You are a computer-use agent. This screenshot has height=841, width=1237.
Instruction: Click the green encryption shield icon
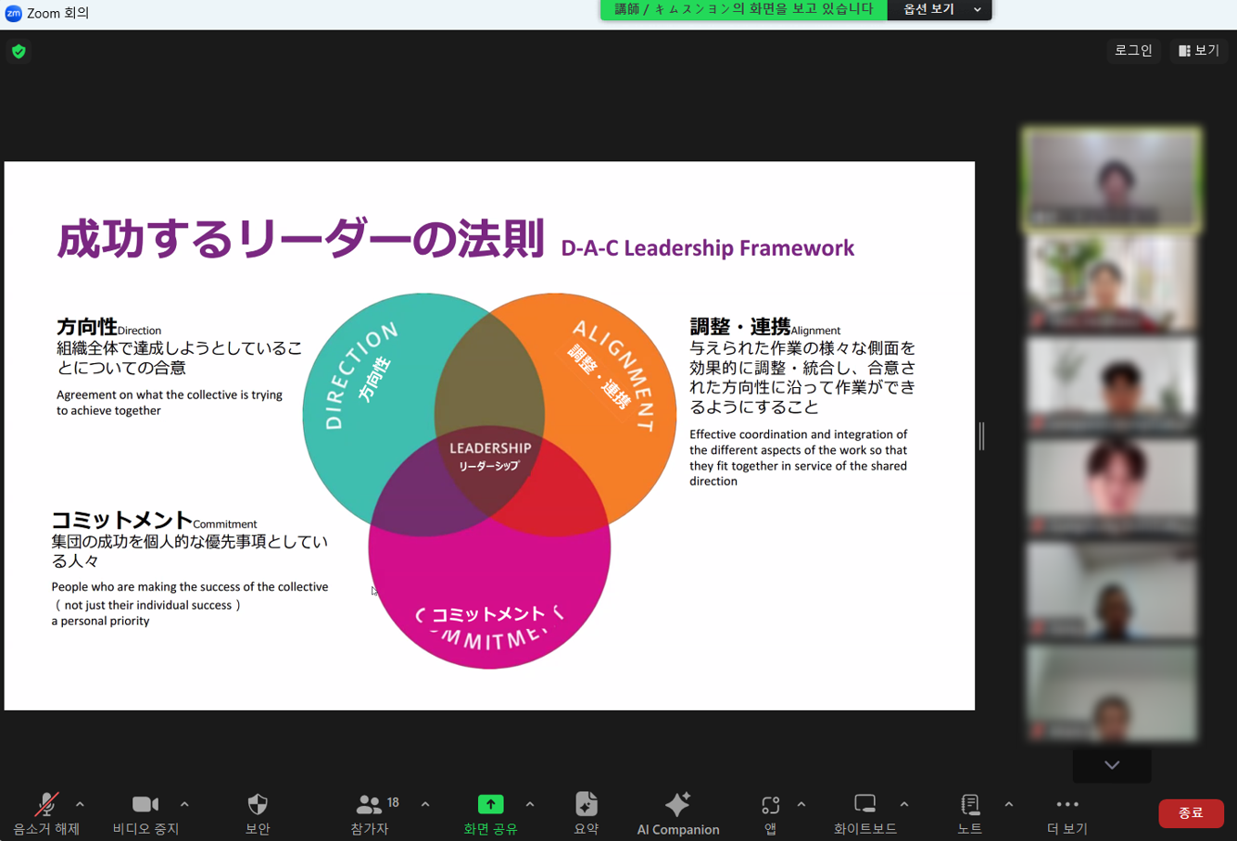[19, 51]
